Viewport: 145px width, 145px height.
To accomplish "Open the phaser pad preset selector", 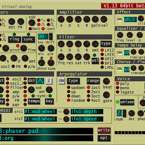I will click(x=46, y=131).
